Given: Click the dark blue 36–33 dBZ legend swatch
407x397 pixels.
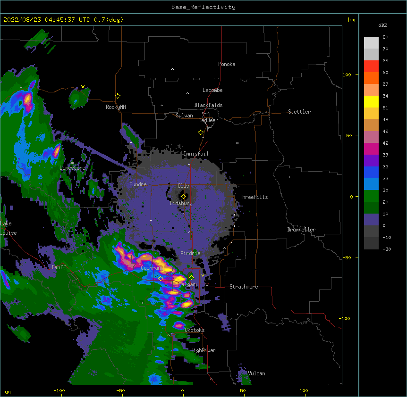Looking at the screenshot, I should click(371, 172).
